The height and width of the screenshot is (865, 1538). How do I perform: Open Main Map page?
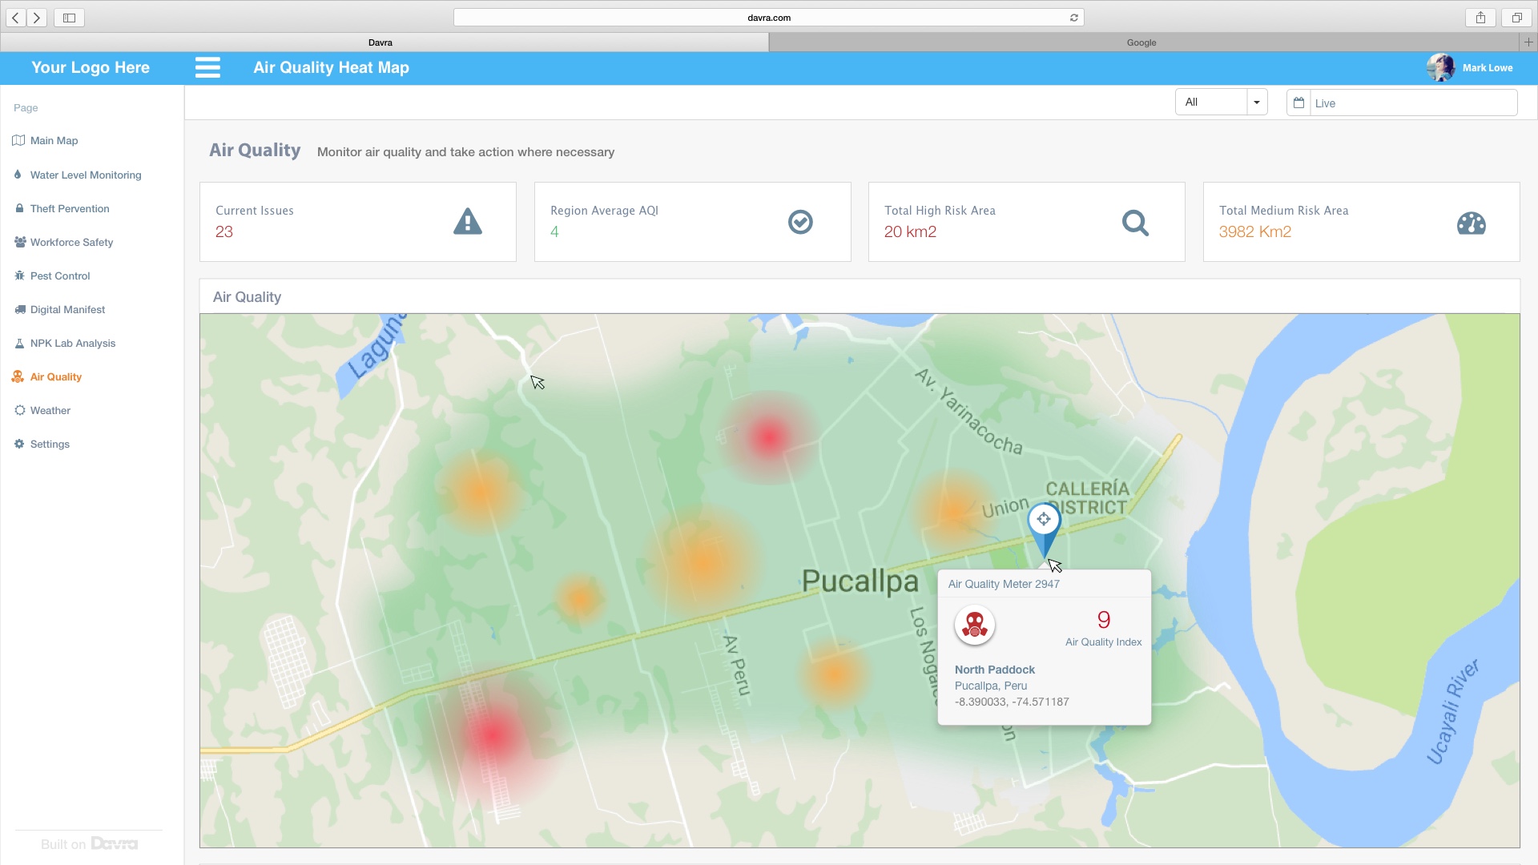(x=54, y=140)
